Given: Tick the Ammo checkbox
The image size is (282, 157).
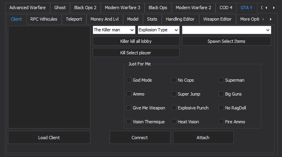Looking at the screenshot, I should point(129,94).
